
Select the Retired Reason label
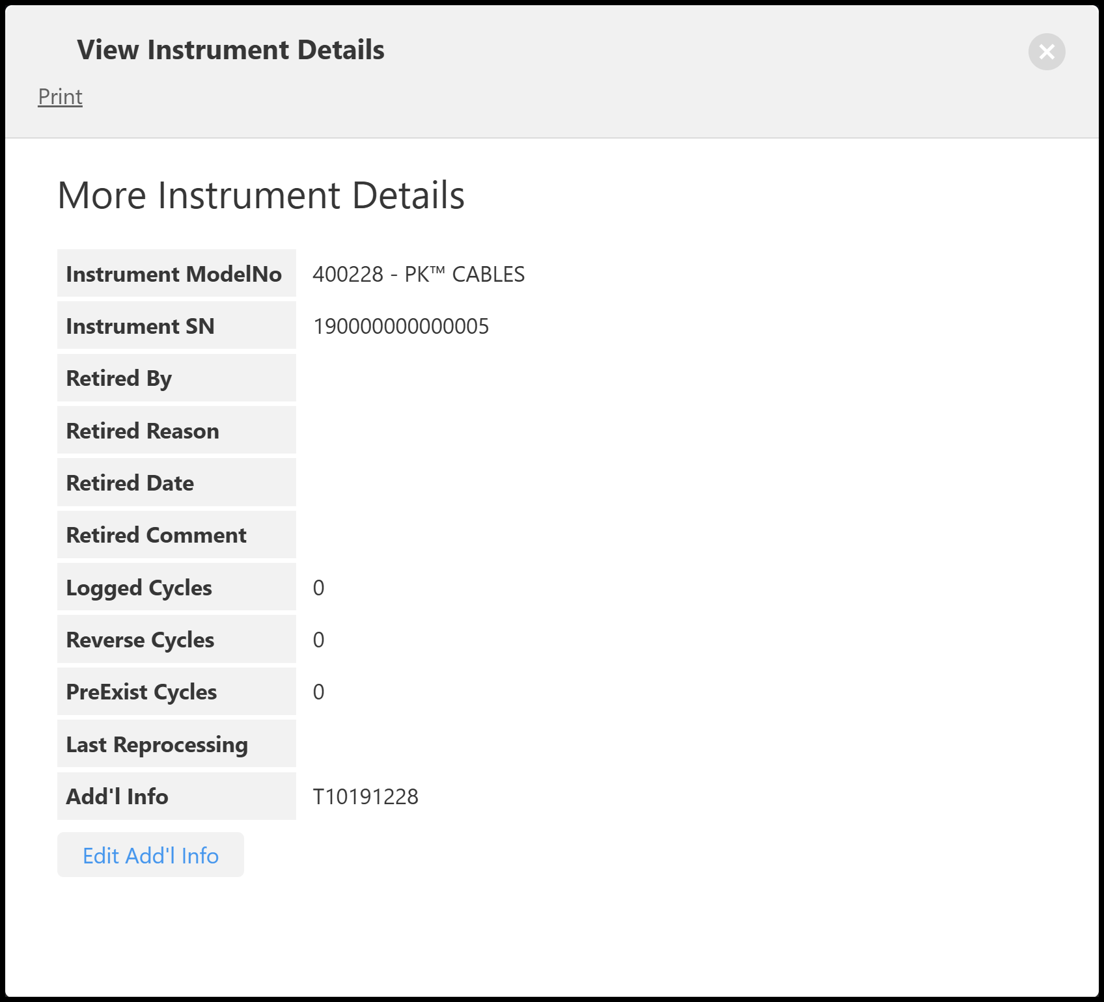142,431
